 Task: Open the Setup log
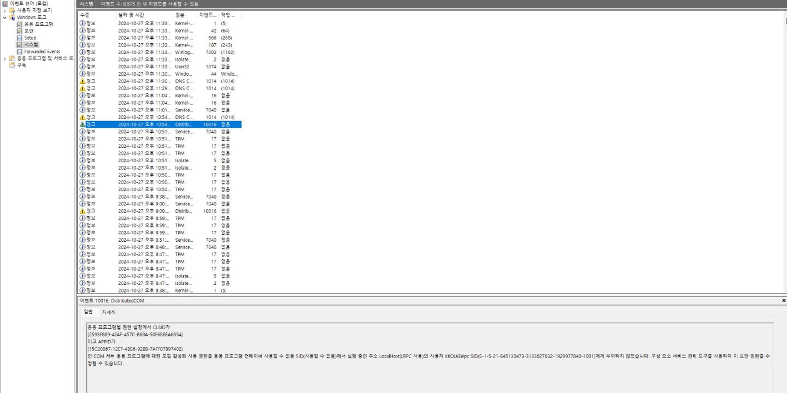pyautogui.click(x=30, y=38)
